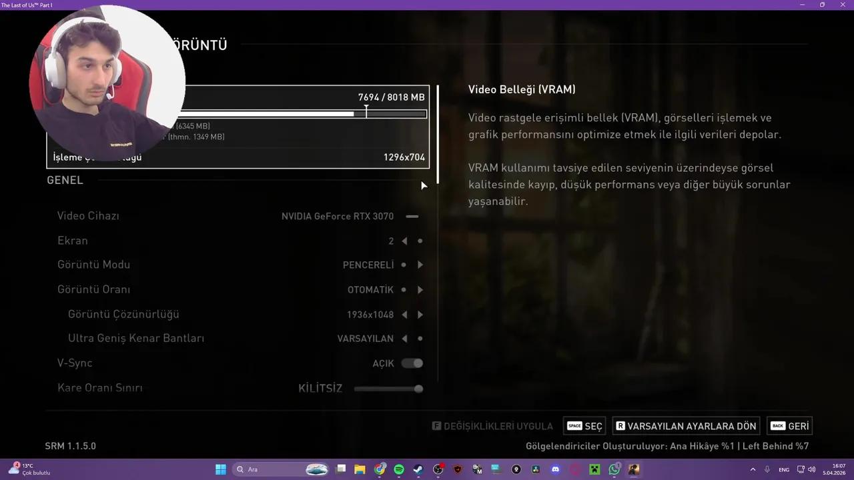The image size is (854, 480).
Task: Launch Minecraft from the taskbar
Action: click(x=594, y=469)
